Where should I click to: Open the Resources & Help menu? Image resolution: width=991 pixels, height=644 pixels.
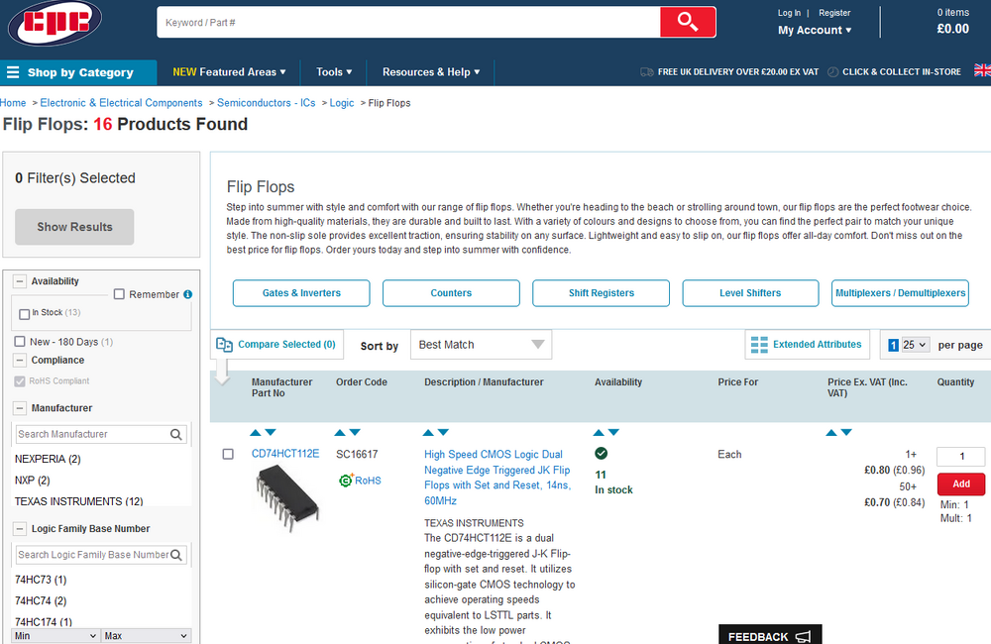coord(431,72)
